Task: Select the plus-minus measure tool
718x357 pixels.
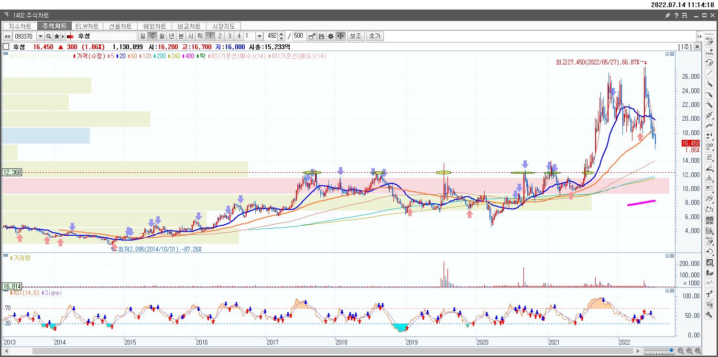Action: tap(709, 135)
